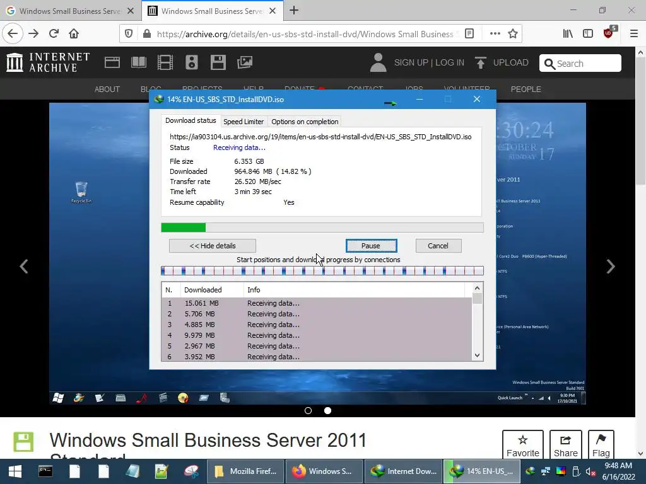The image size is (646, 484).
Task: Click the Share button
Action: pyautogui.click(x=566, y=446)
